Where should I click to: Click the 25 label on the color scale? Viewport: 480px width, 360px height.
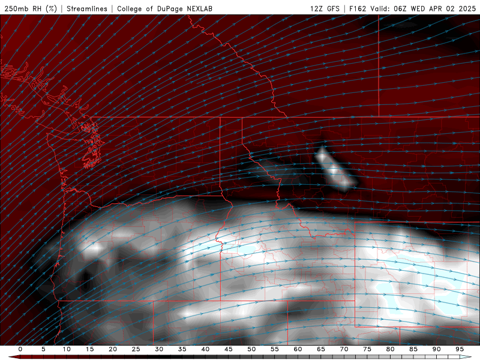(x=136, y=349)
